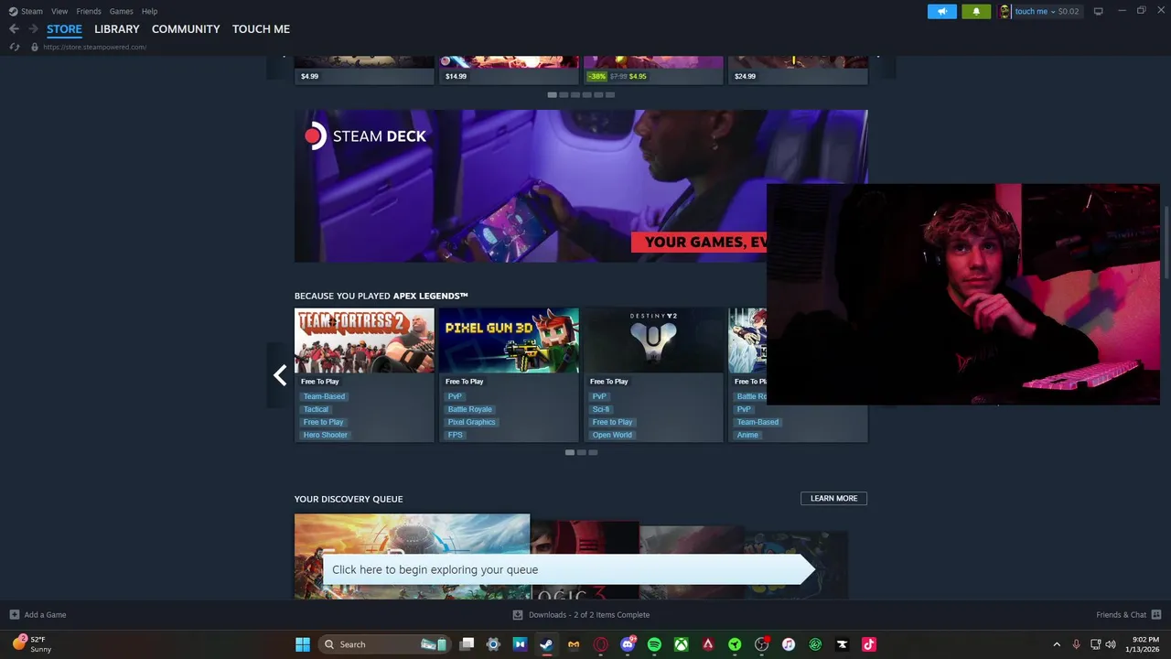Click the store URL address text
The height and width of the screenshot is (659, 1171).
pyautogui.click(x=94, y=47)
